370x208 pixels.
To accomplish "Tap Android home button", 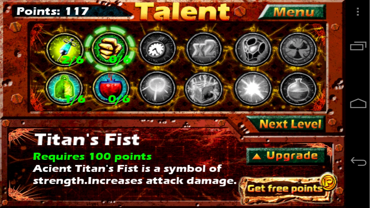I will [358, 104].
